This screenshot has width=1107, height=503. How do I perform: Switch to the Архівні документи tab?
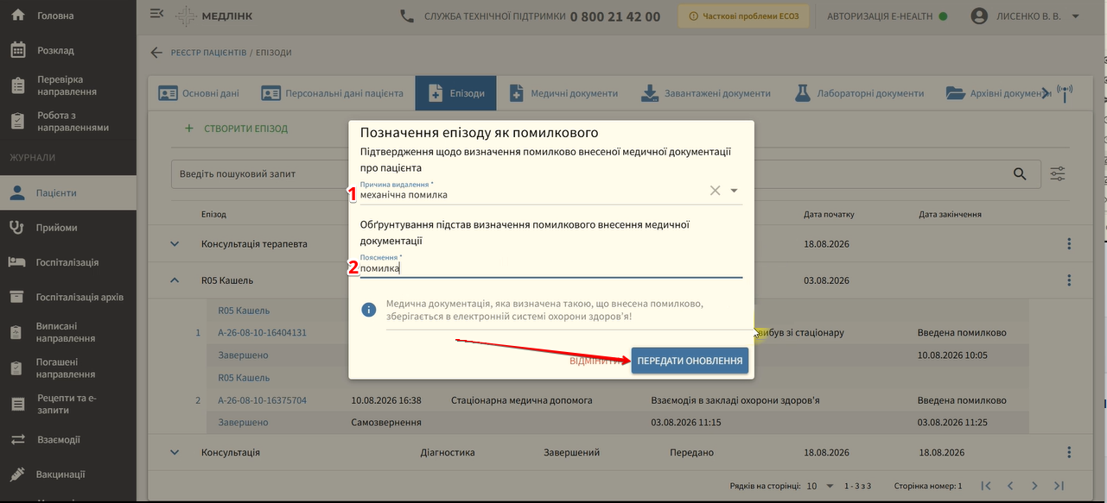[x=996, y=93]
